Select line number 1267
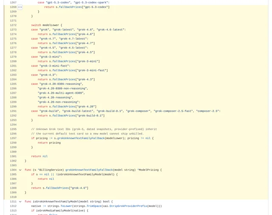Screen dimensions: 272x215 13,3
